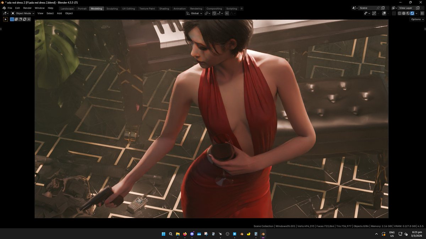Open the viewport Add menu

[59, 13]
